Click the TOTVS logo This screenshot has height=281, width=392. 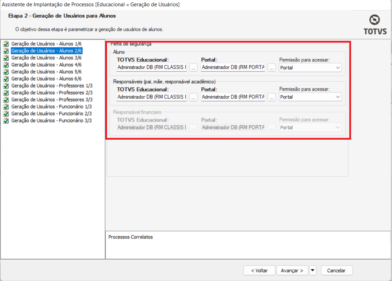click(x=375, y=25)
